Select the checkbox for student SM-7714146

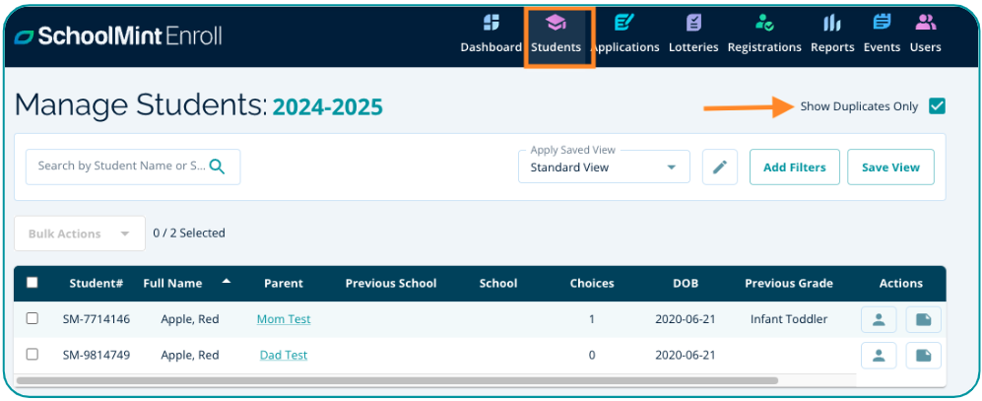[x=33, y=319]
